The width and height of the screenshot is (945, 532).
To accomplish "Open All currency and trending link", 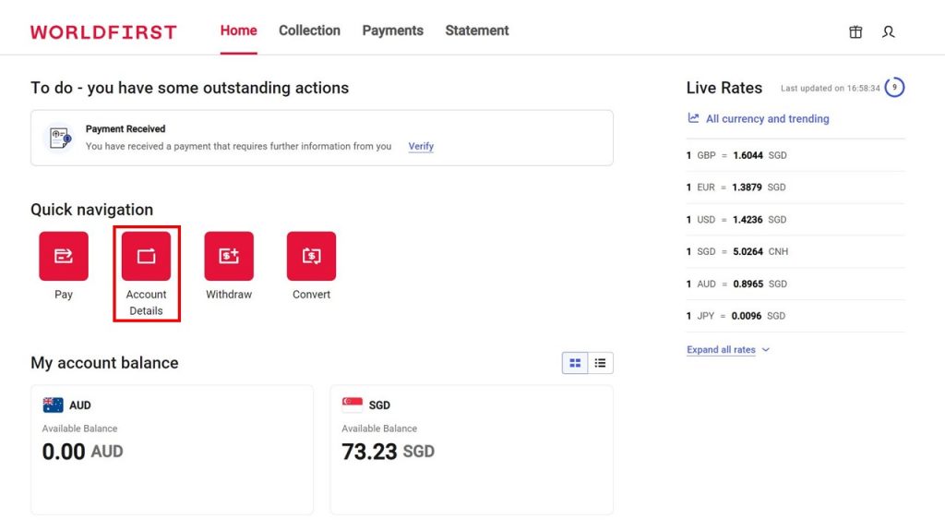I will (x=766, y=118).
